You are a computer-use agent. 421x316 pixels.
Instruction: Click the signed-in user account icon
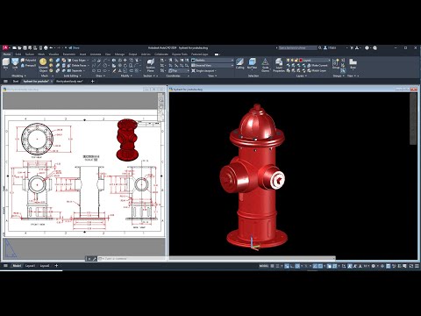(x=325, y=47)
